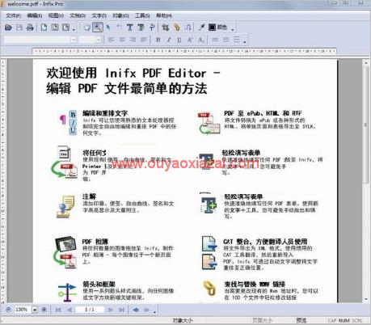Click the 编辑和重排文字 heading in document
371x325 pixels.
point(105,113)
